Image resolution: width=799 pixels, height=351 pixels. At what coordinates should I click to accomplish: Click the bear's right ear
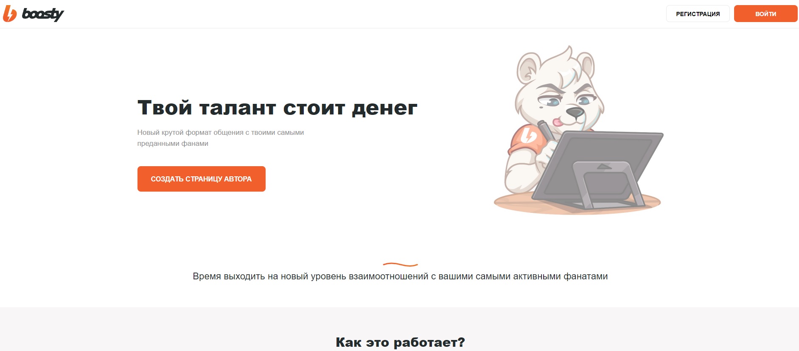click(587, 64)
